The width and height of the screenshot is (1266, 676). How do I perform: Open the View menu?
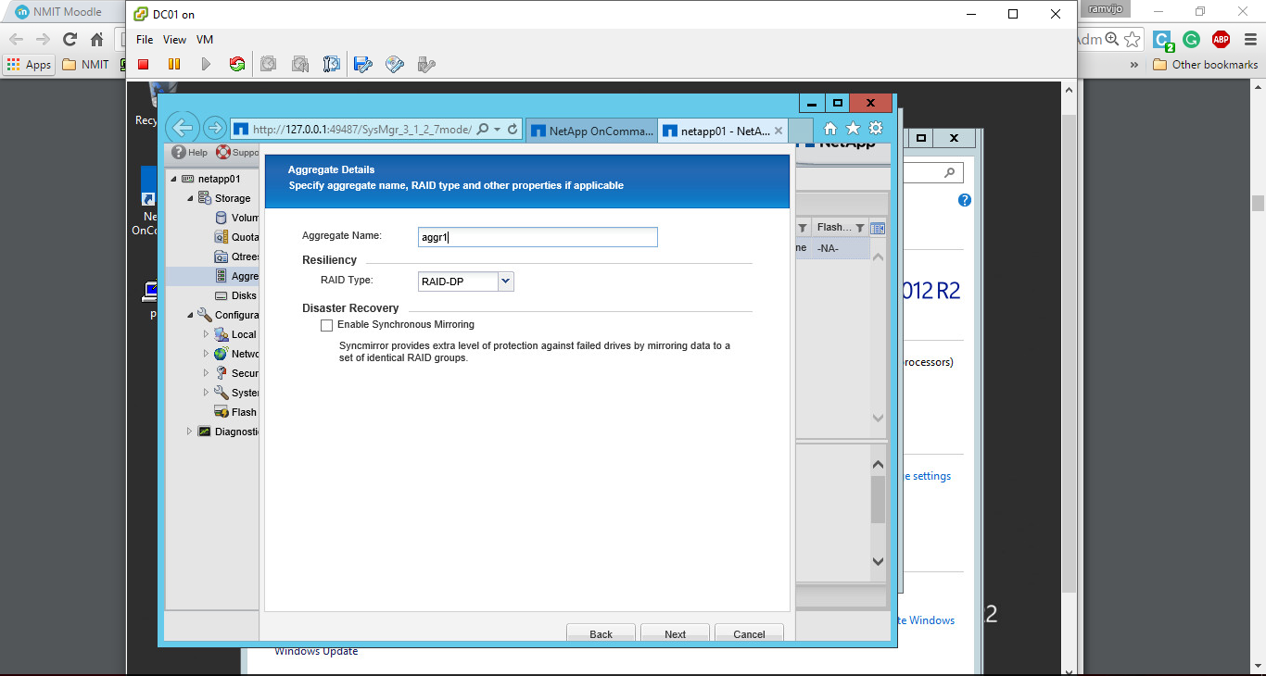(175, 40)
